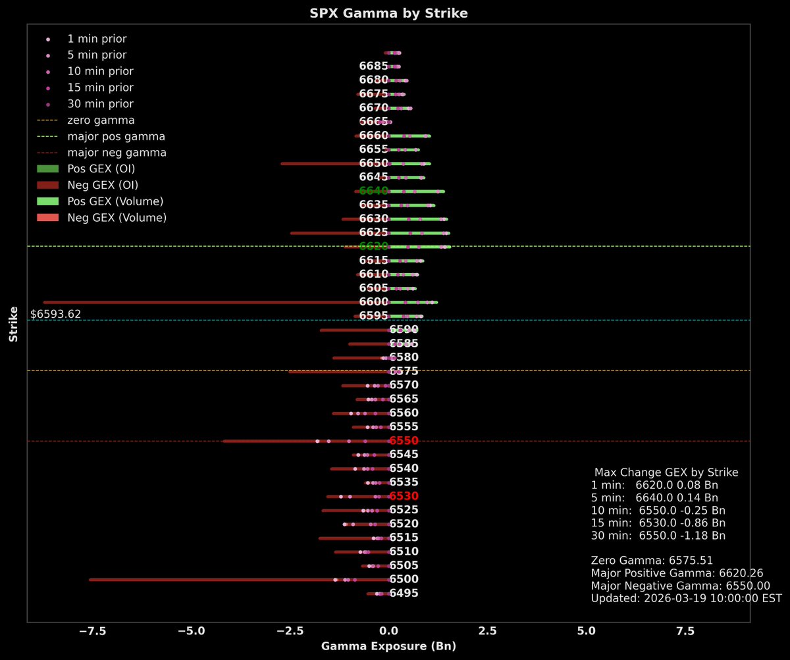
Task: Click strike label 6540
Action: click(x=404, y=469)
